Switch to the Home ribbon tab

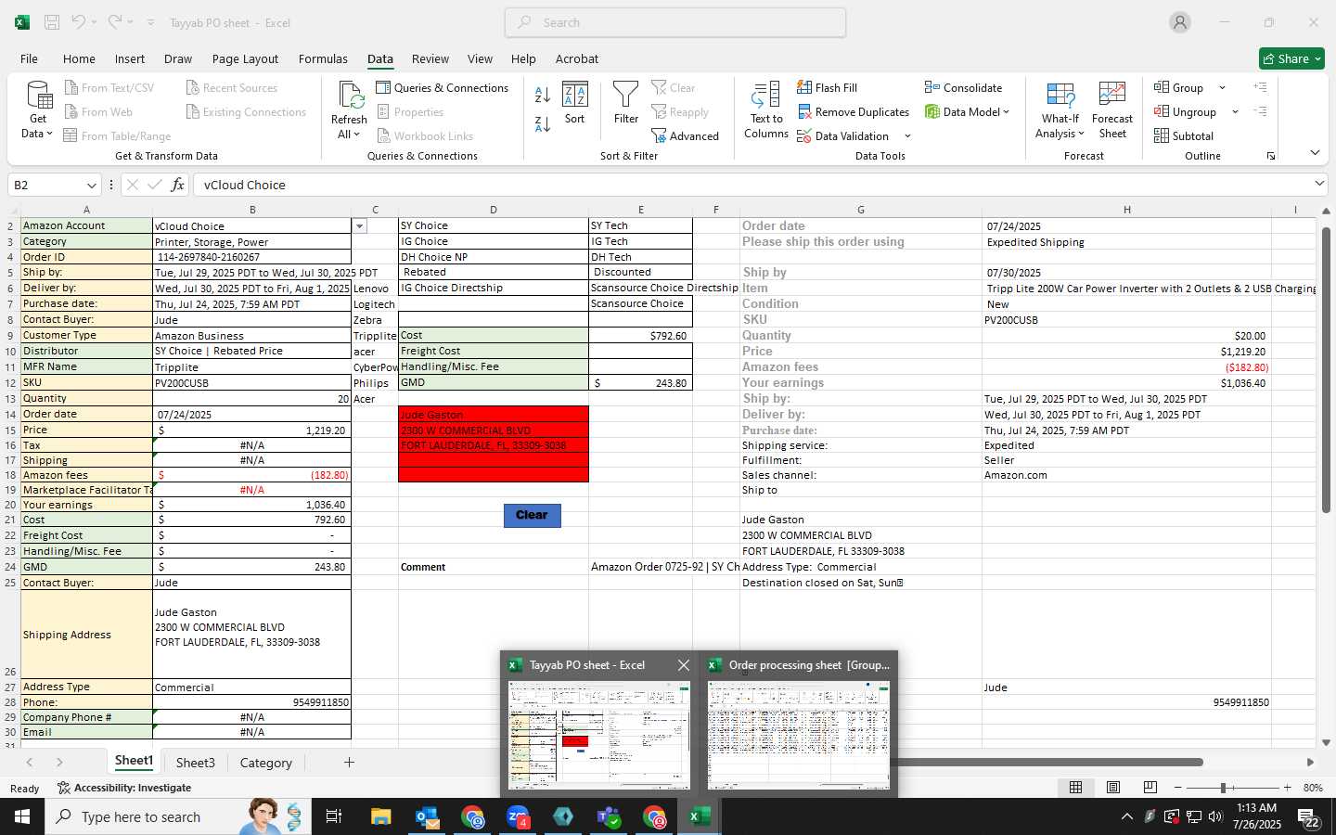[x=79, y=58]
